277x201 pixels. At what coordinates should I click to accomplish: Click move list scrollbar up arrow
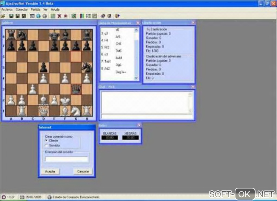point(136,30)
